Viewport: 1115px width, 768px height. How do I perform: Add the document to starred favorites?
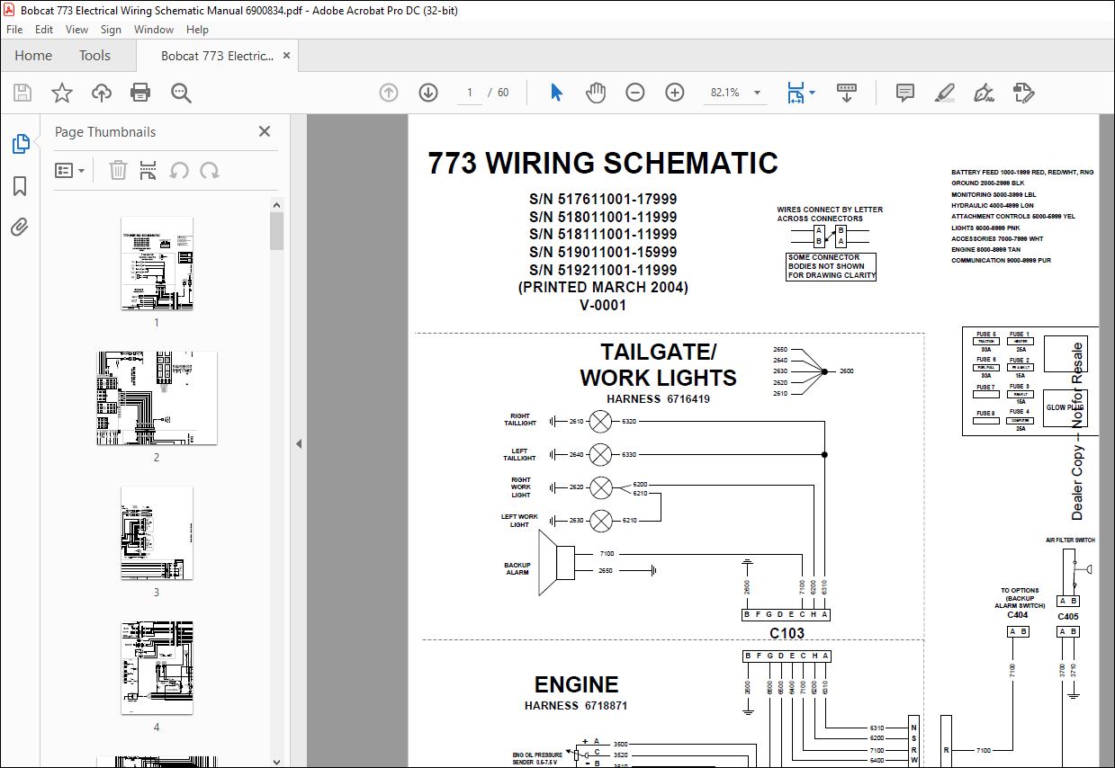61,93
